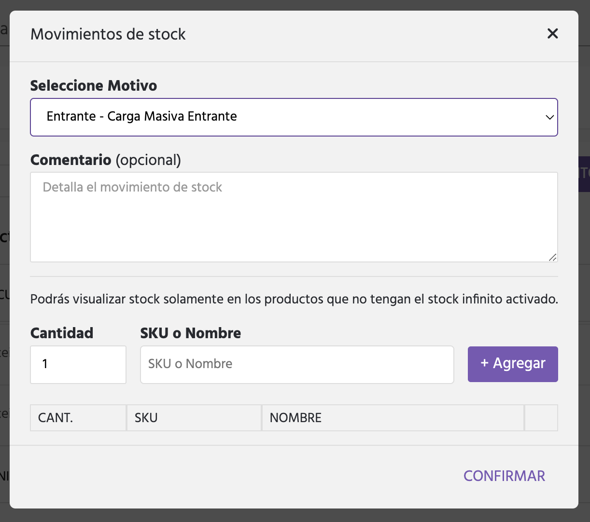
Task: Click the empty last table column header
Action: [541, 418]
